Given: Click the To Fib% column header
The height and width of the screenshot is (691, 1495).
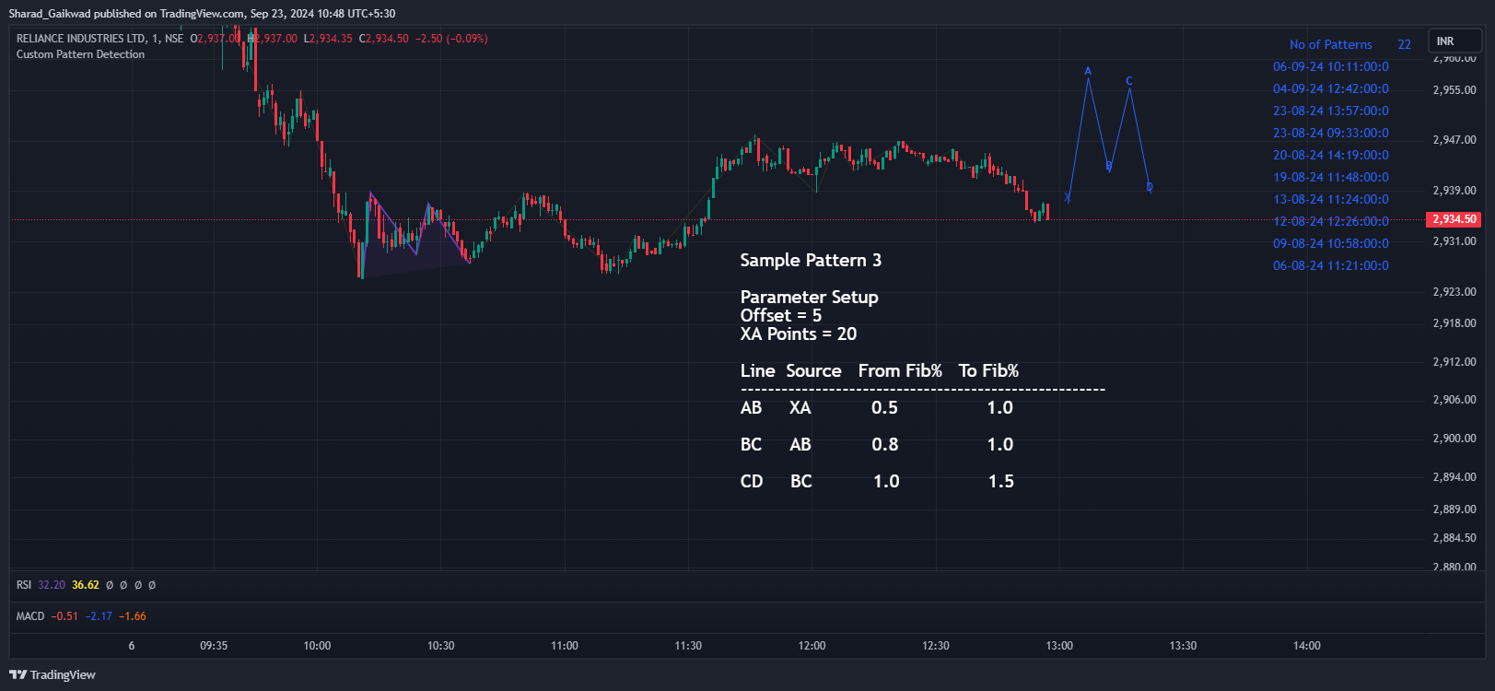Looking at the screenshot, I should tap(988, 370).
